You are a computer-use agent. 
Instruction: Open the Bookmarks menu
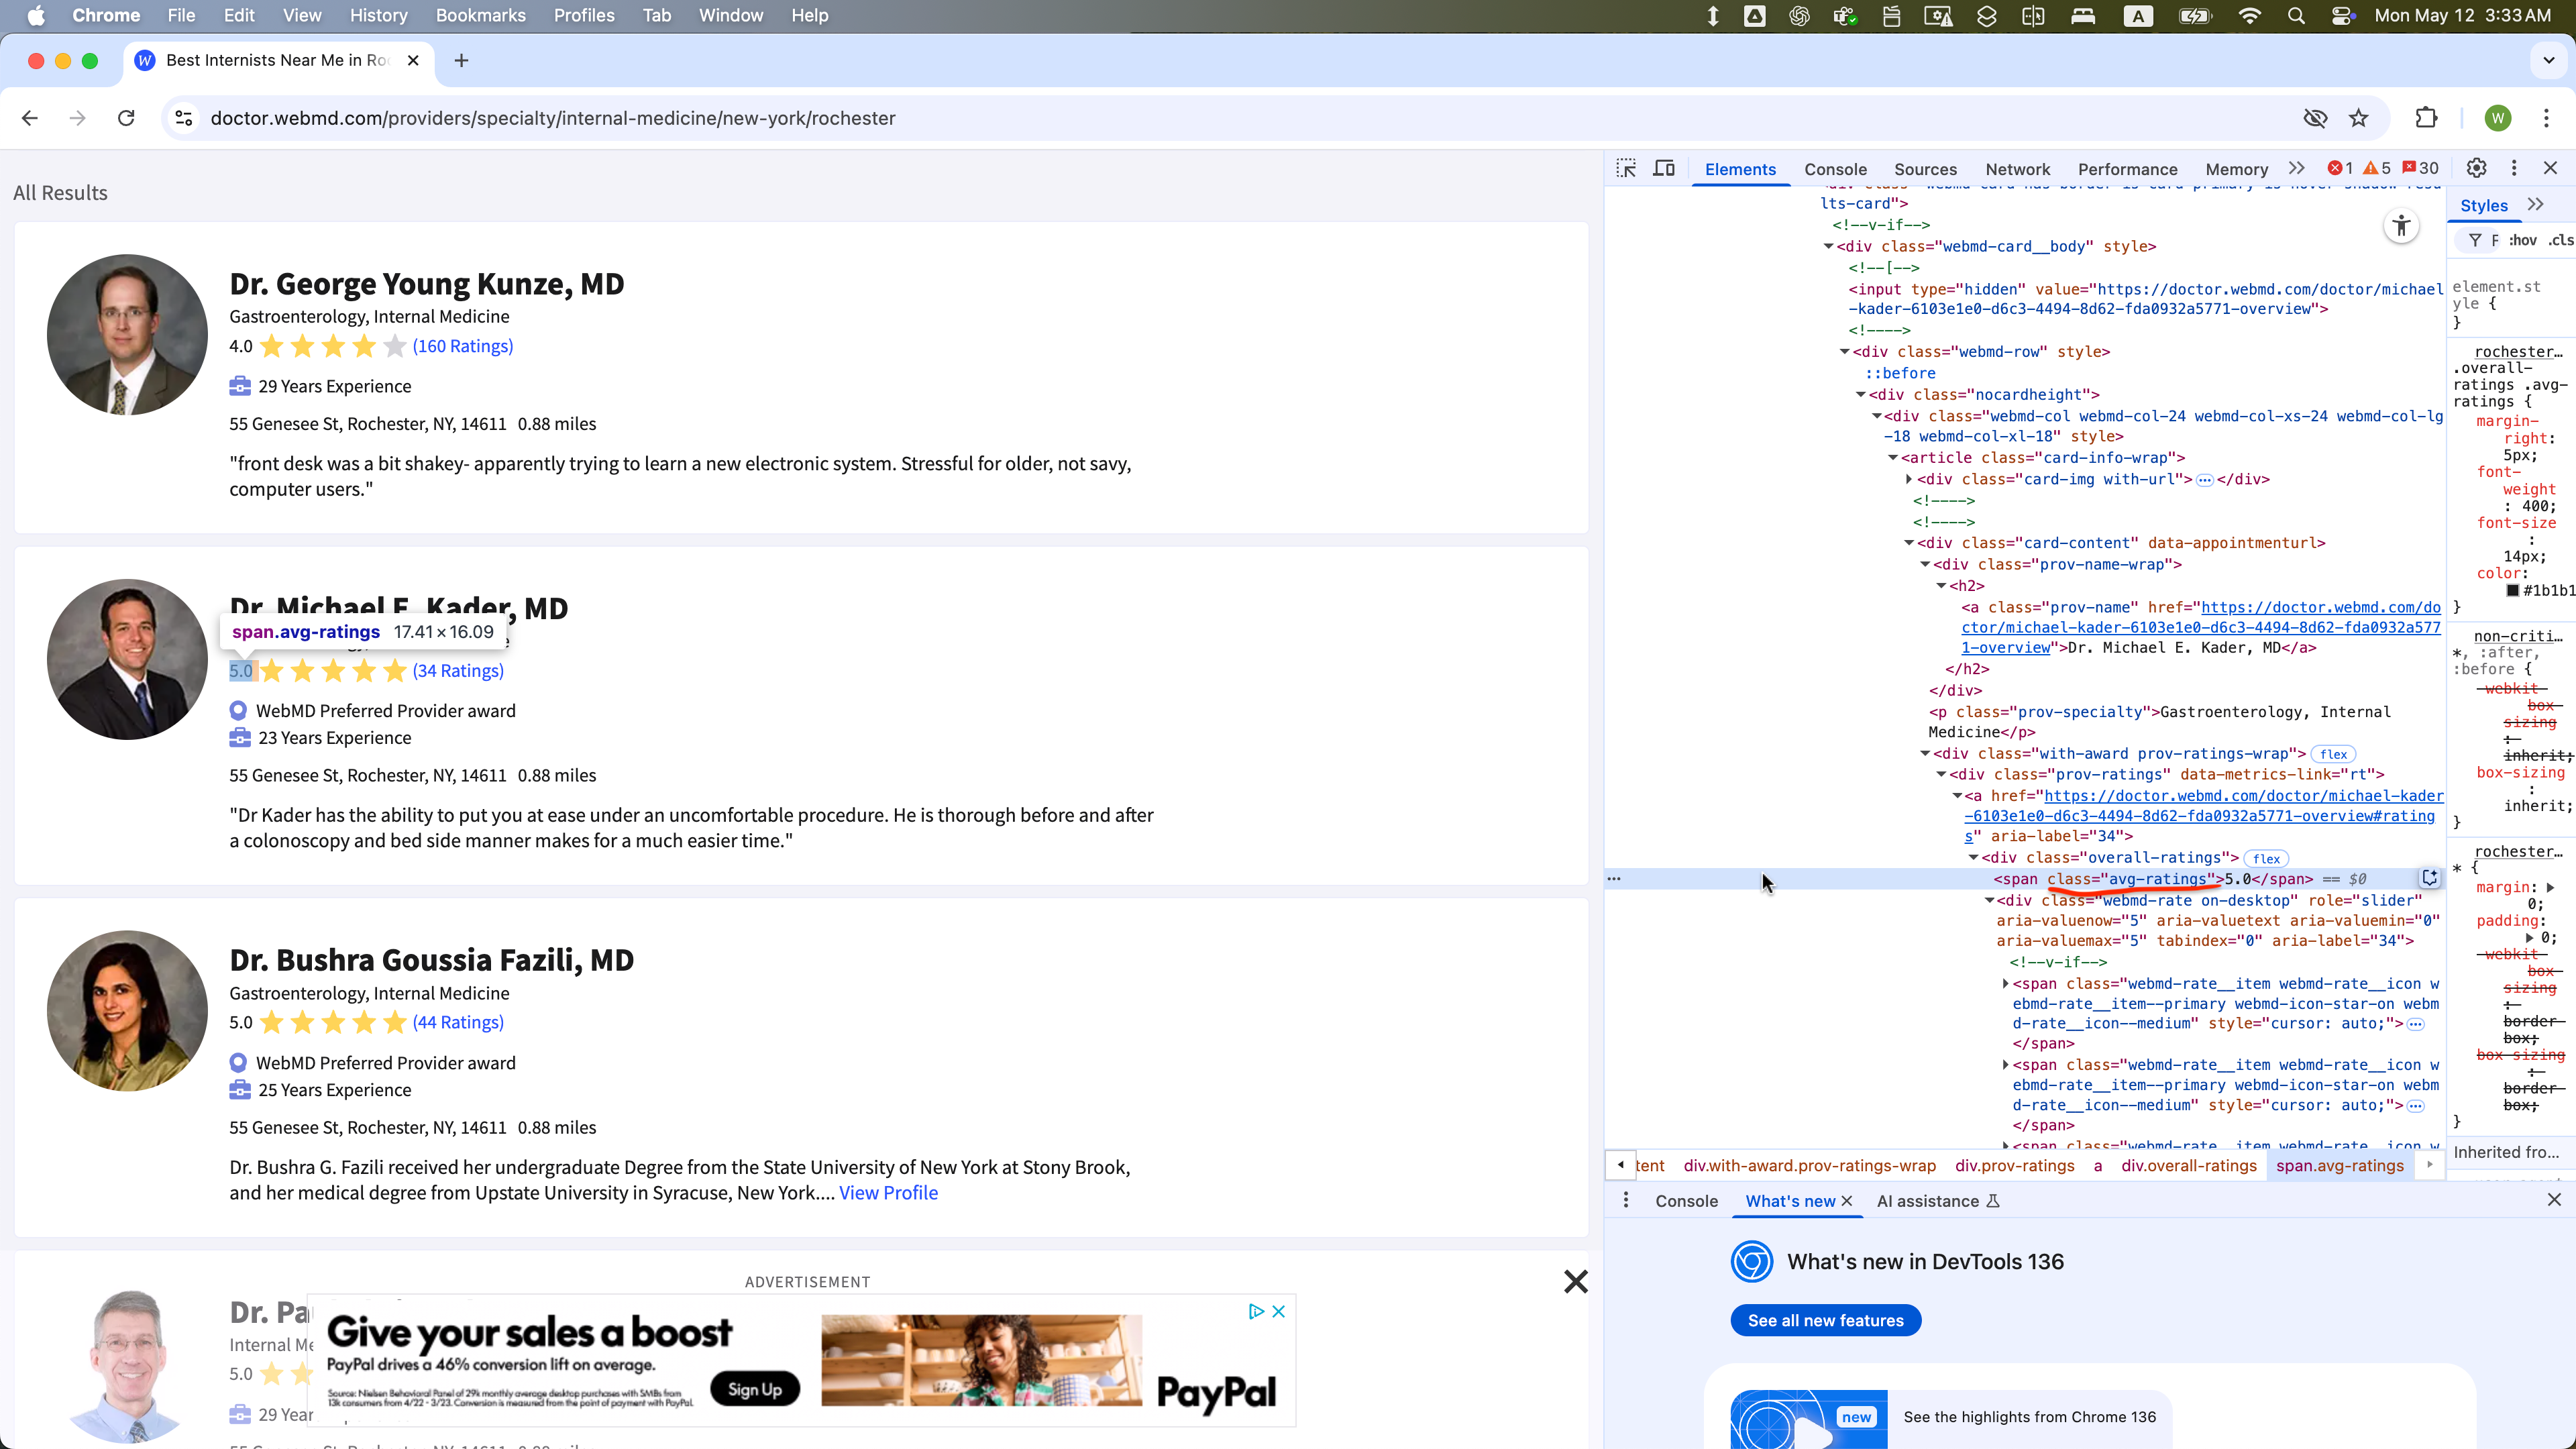point(480,15)
